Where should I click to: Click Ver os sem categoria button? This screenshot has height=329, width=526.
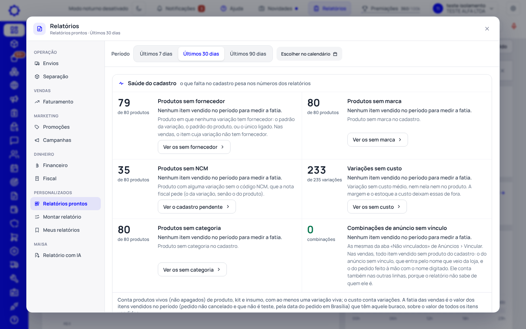[x=192, y=270]
